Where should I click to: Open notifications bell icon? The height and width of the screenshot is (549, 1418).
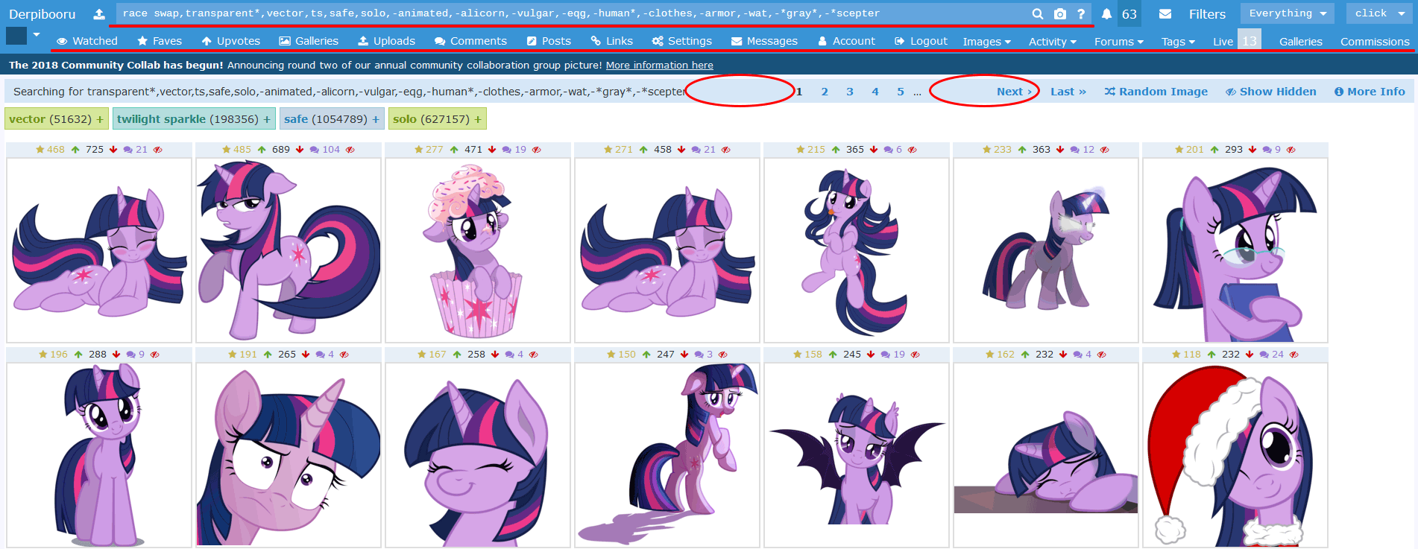(x=1106, y=14)
